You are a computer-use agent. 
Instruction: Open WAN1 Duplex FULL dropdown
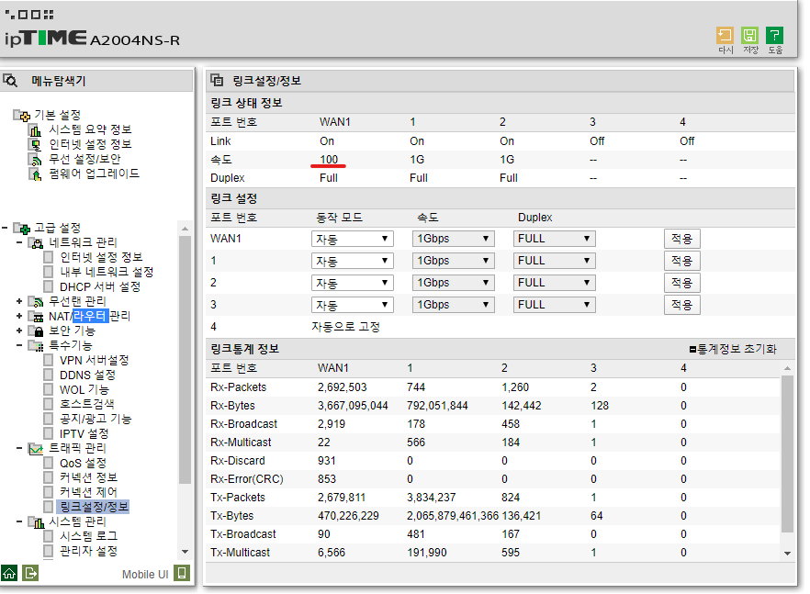tap(555, 239)
